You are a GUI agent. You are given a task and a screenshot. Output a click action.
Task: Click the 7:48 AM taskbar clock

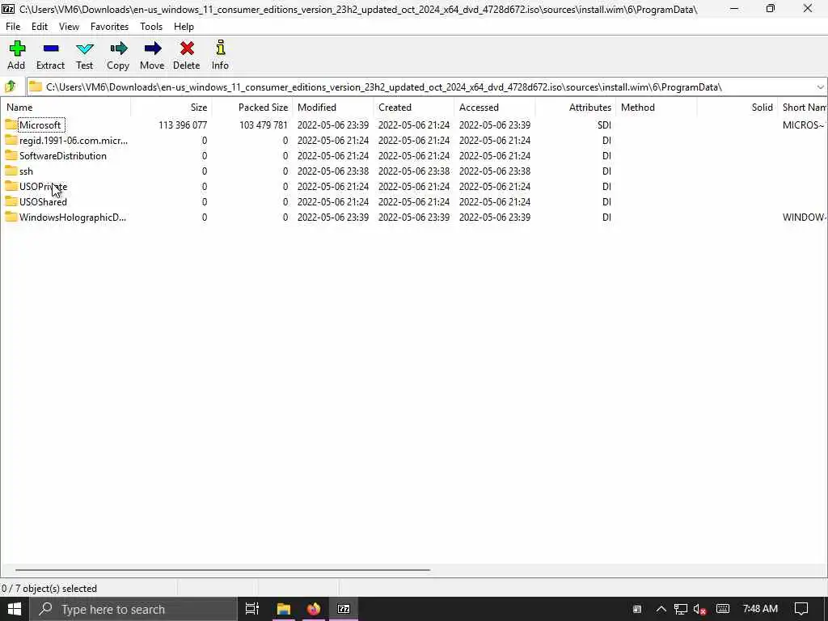760,609
